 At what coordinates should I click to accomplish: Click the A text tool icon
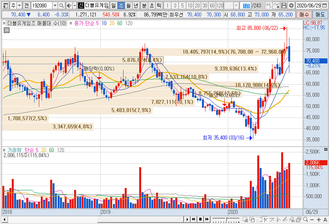click(325, 219)
